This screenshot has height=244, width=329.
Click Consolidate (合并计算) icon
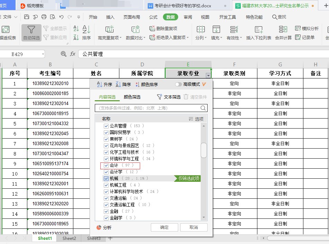[283, 29]
